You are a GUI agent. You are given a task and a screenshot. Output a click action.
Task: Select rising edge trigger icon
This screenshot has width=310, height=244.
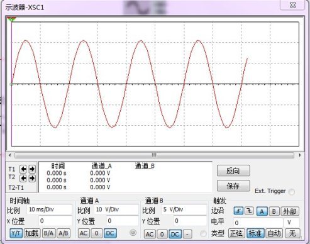[x=238, y=211]
